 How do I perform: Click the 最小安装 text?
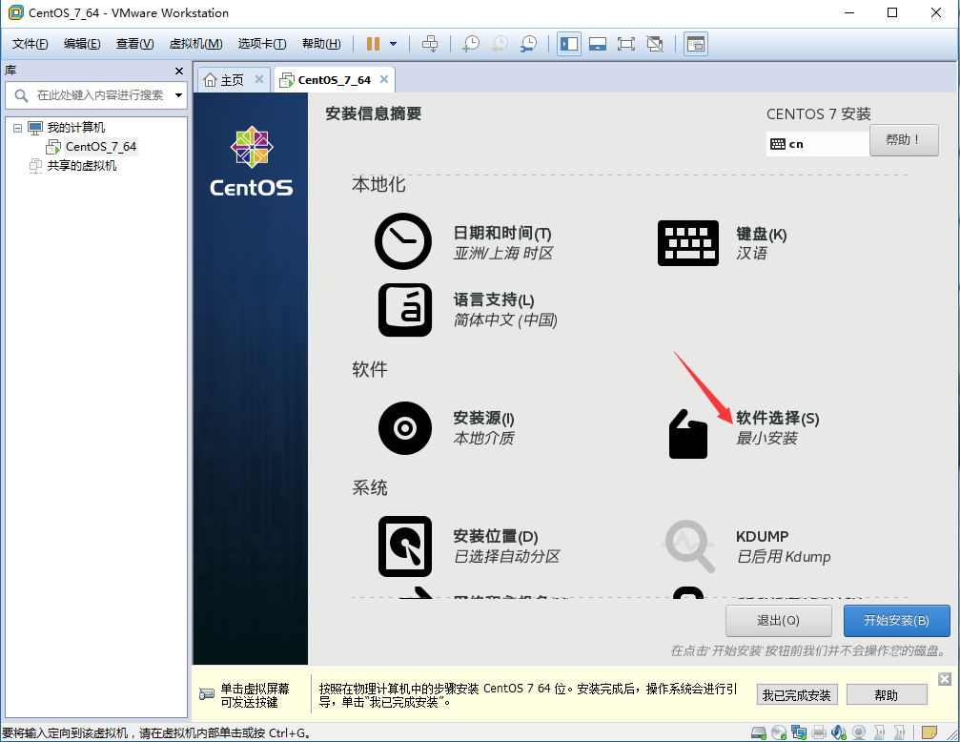(x=766, y=438)
